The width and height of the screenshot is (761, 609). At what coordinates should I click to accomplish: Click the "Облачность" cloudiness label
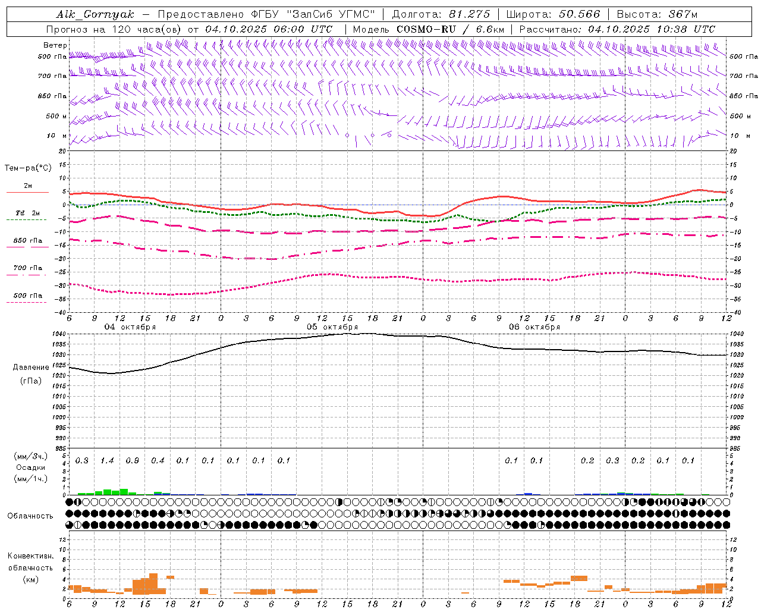30,516
